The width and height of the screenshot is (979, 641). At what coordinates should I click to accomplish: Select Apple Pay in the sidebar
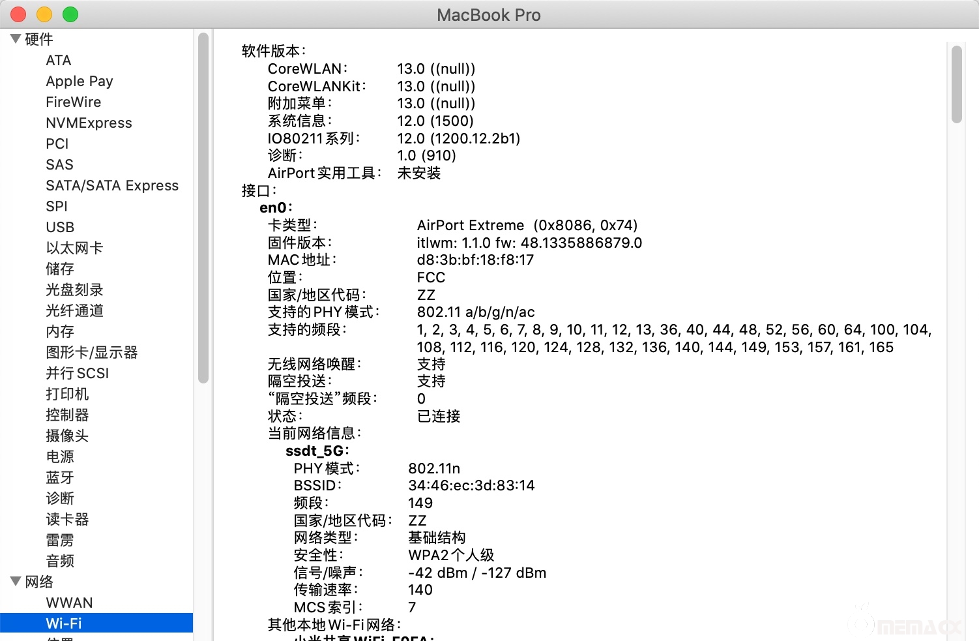pos(79,81)
